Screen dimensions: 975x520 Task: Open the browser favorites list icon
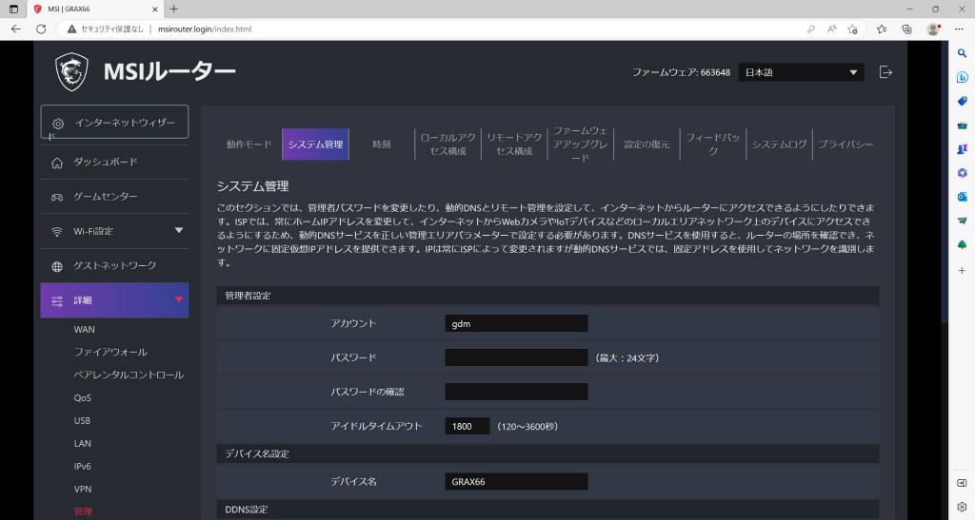coord(882,29)
